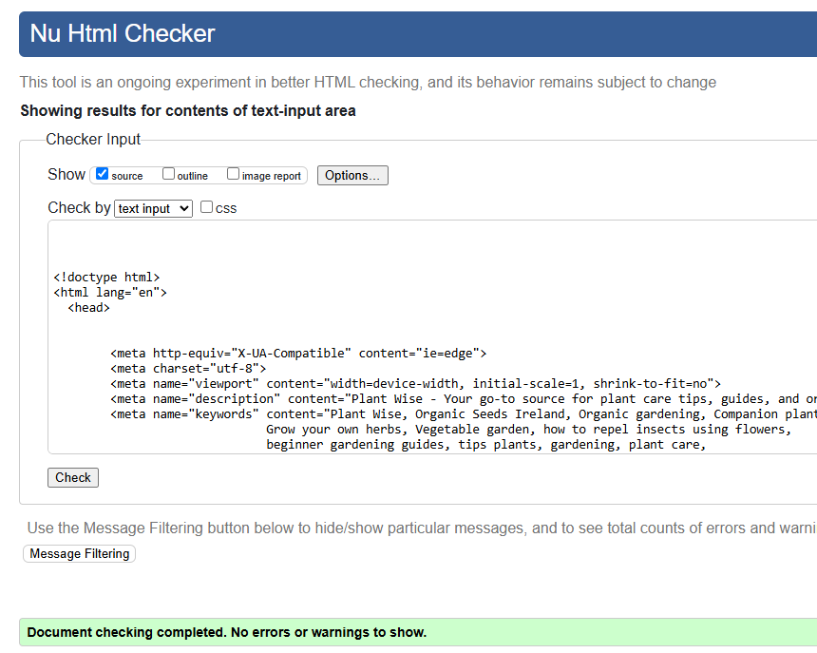Image resolution: width=817 pixels, height=653 pixels.
Task: Click the 'beginner gardening guides' keywords line
Action: click(485, 445)
